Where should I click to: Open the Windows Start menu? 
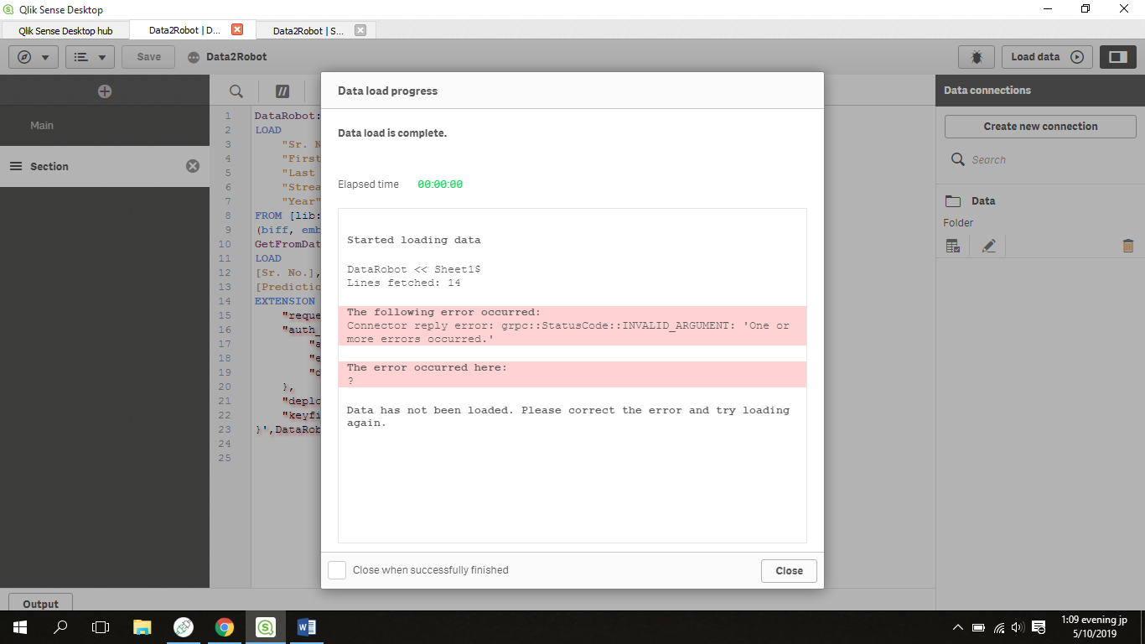pos(18,626)
